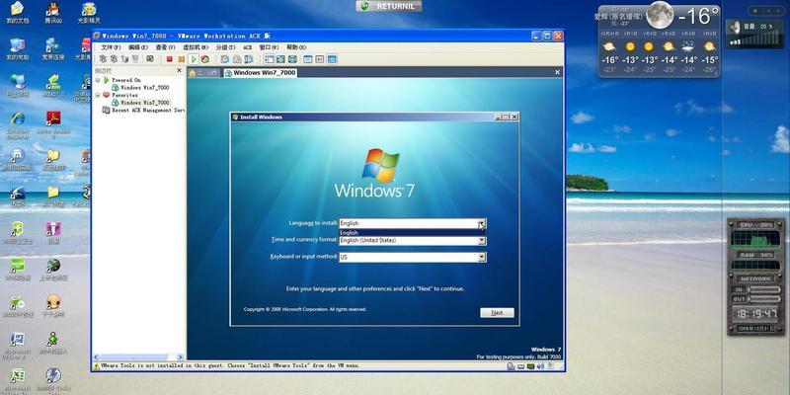Viewport: 790px width, 395px height.
Task: Click the Install Windows title bar icon
Action: [x=235, y=117]
